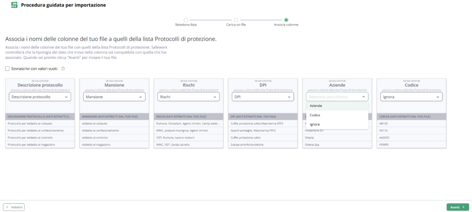
Task: Click 'VDT, Rumore, Lavoro notturn' cell
Action: click(x=189, y=137)
